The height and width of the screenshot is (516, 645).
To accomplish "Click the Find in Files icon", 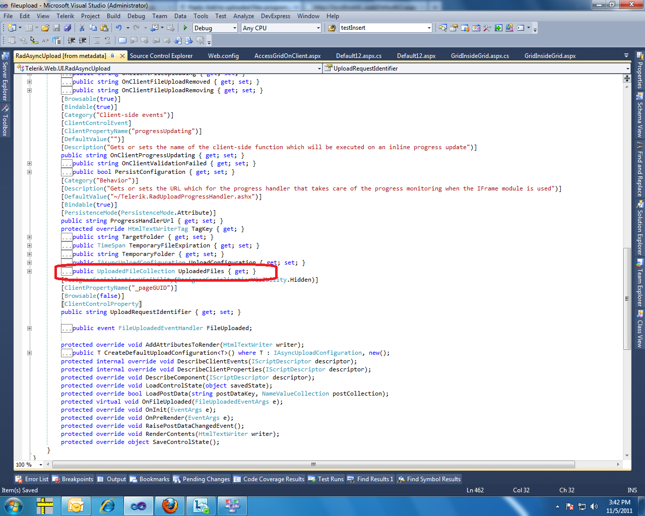I will coord(332,28).
